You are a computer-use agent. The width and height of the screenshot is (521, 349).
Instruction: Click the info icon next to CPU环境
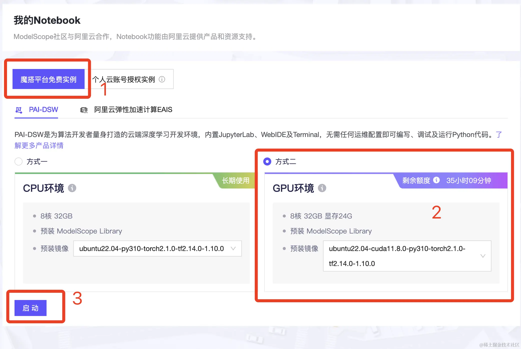[72, 188]
